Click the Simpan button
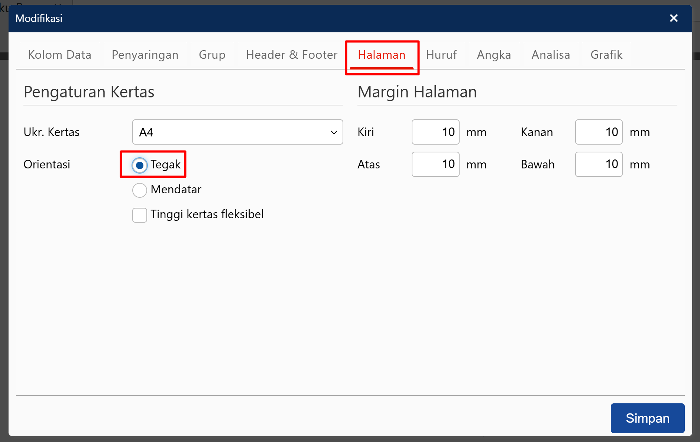Screen dimensions: 700x442 coord(647,418)
